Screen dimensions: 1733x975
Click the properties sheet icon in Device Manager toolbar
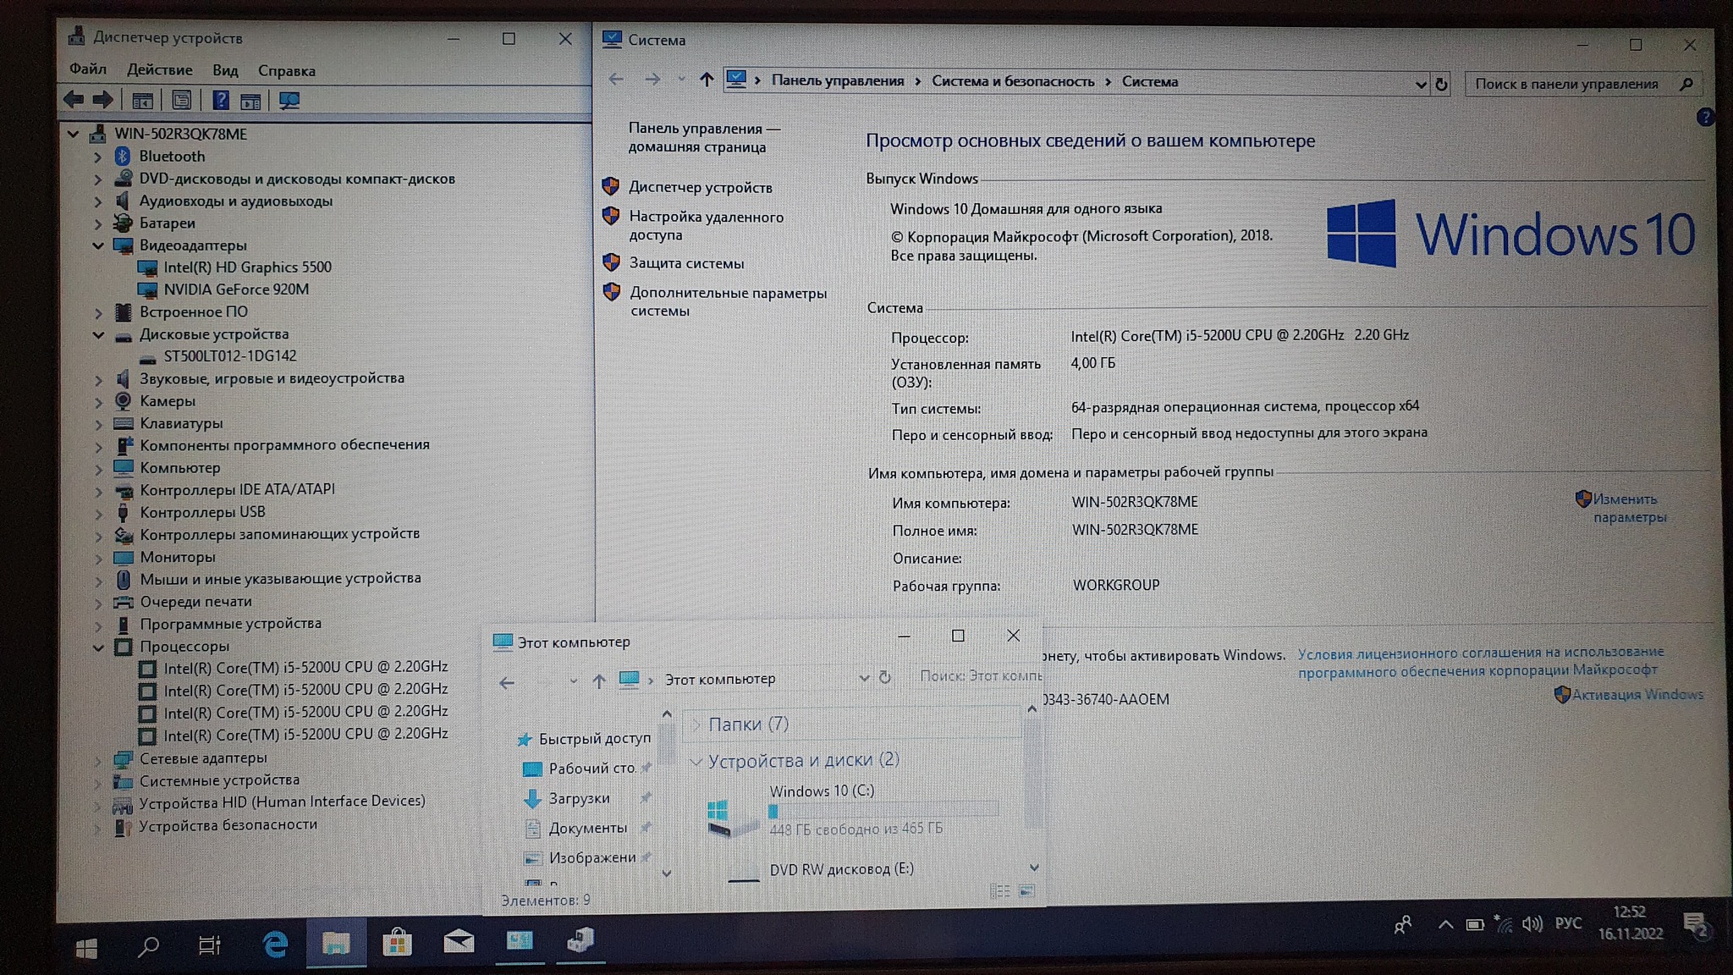coord(181,101)
